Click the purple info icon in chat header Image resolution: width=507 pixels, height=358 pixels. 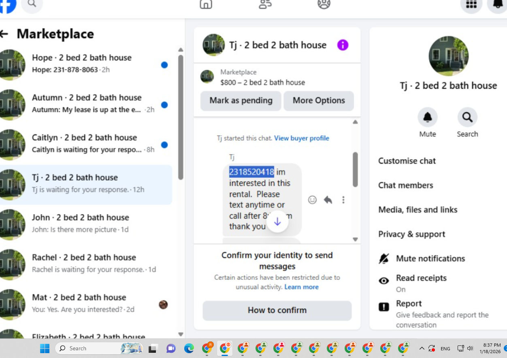pyautogui.click(x=343, y=45)
